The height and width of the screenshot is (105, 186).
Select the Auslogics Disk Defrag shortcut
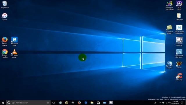point(169,6)
